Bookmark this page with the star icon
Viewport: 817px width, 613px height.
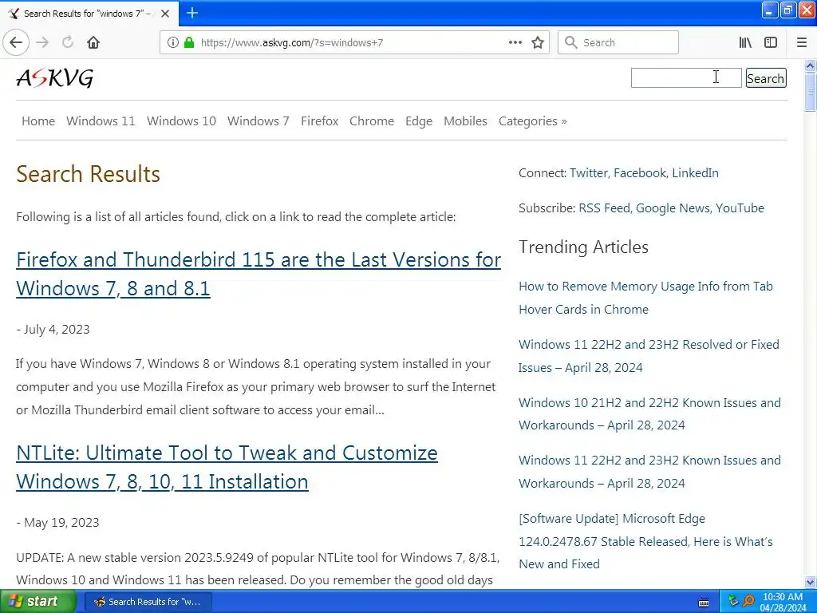[538, 42]
